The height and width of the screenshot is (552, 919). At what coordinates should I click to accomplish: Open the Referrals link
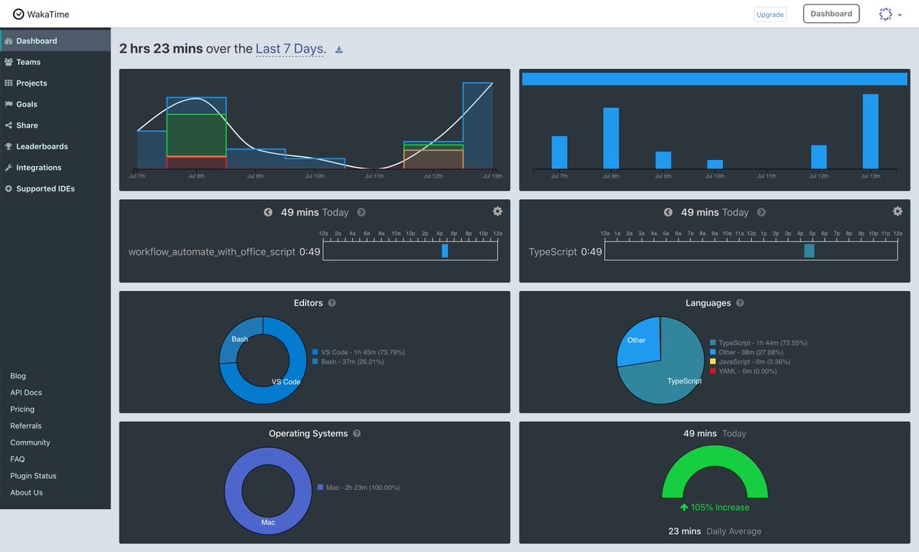(26, 426)
